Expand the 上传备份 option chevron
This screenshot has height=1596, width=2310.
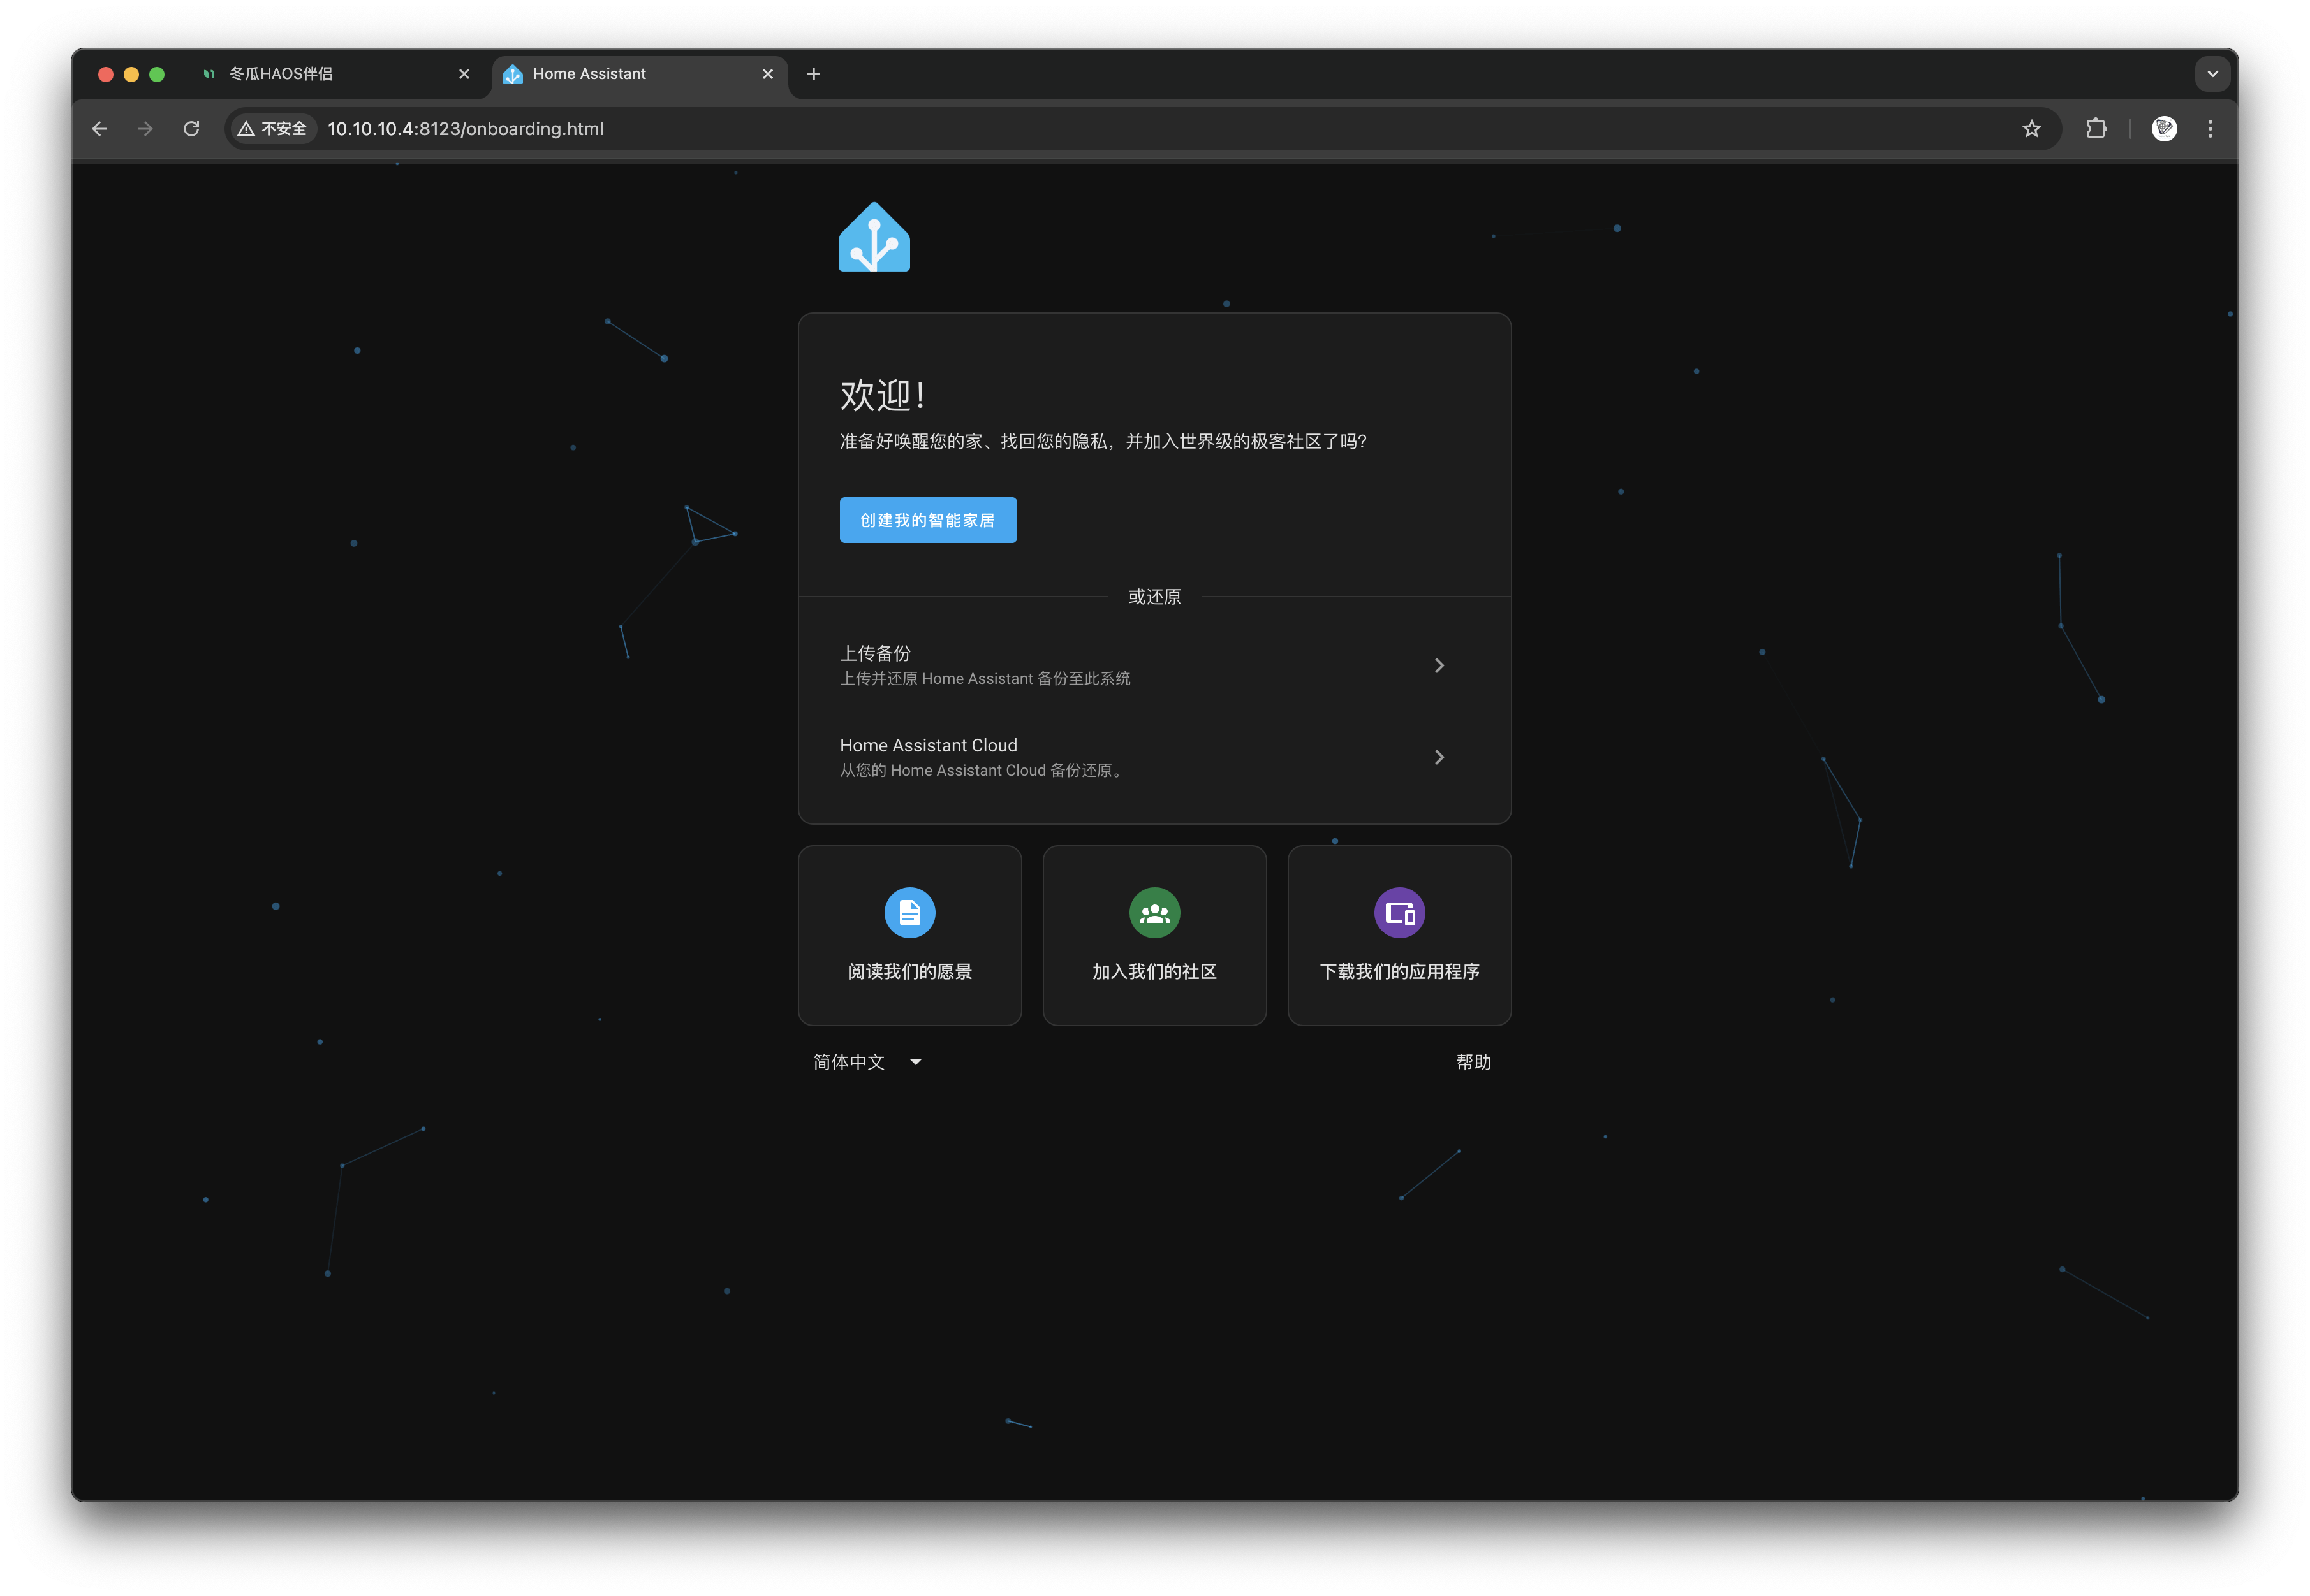(1439, 665)
